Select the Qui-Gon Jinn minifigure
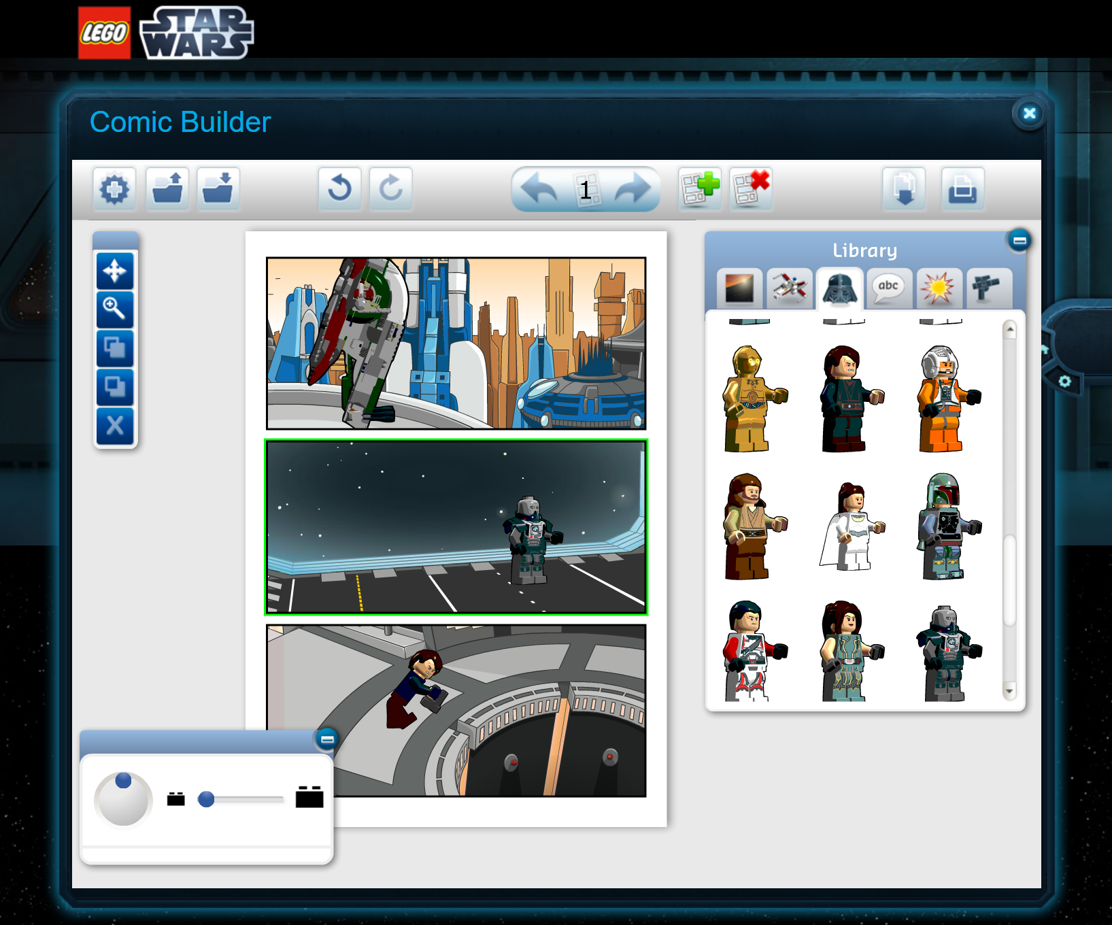 coord(754,526)
